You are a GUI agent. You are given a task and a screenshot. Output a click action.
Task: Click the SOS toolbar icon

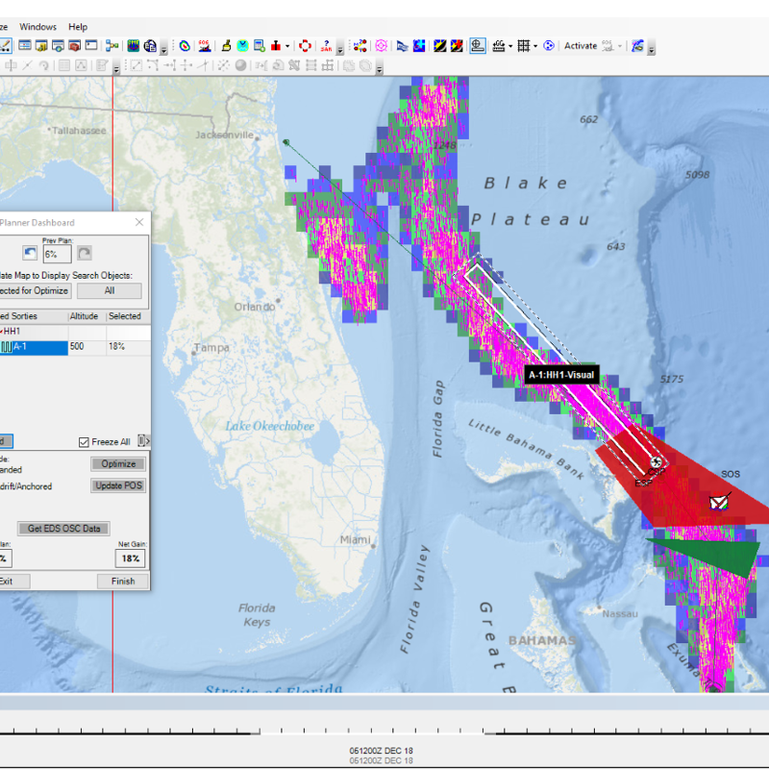pyautogui.click(x=204, y=45)
